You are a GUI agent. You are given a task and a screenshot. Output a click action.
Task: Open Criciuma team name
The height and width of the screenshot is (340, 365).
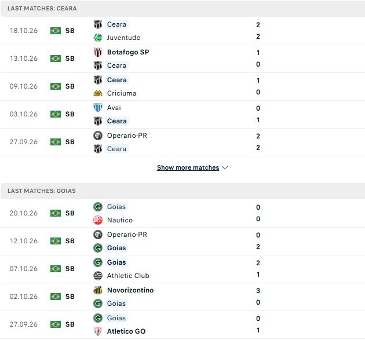(x=122, y=93)
